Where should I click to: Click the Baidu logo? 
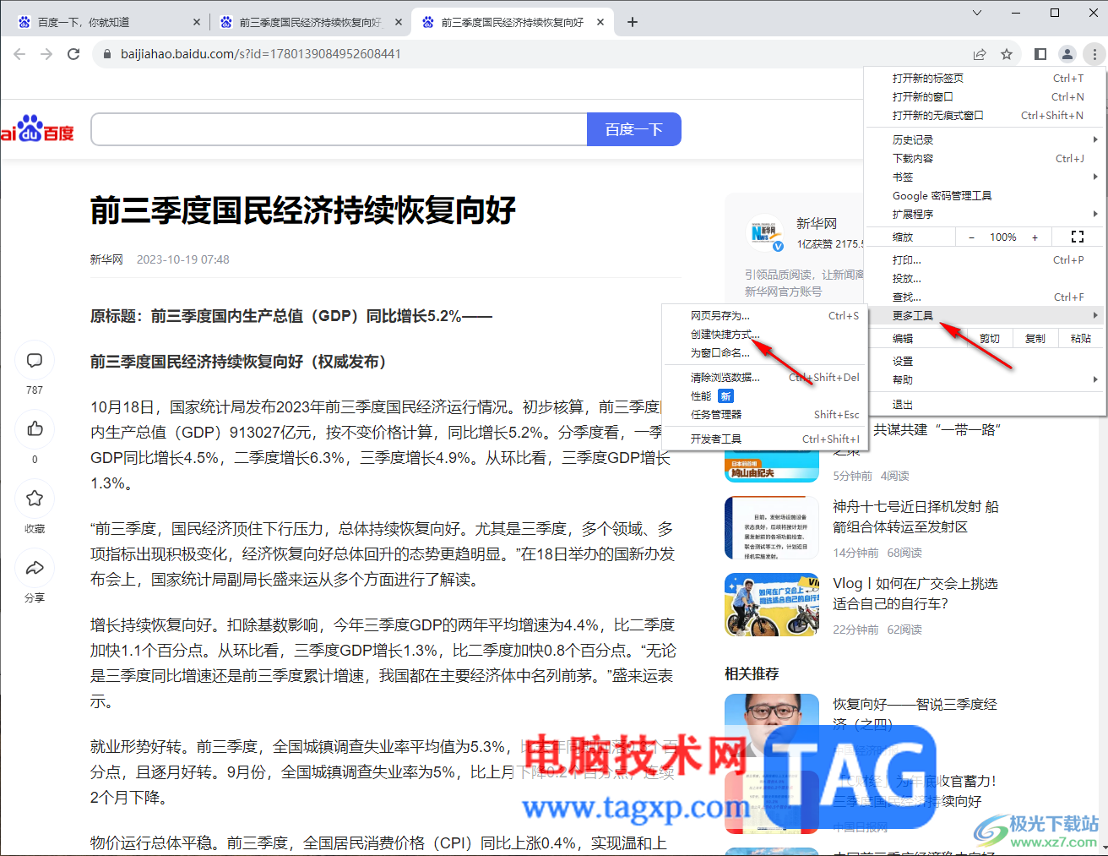pyautogui.click(x=37, y=129)
